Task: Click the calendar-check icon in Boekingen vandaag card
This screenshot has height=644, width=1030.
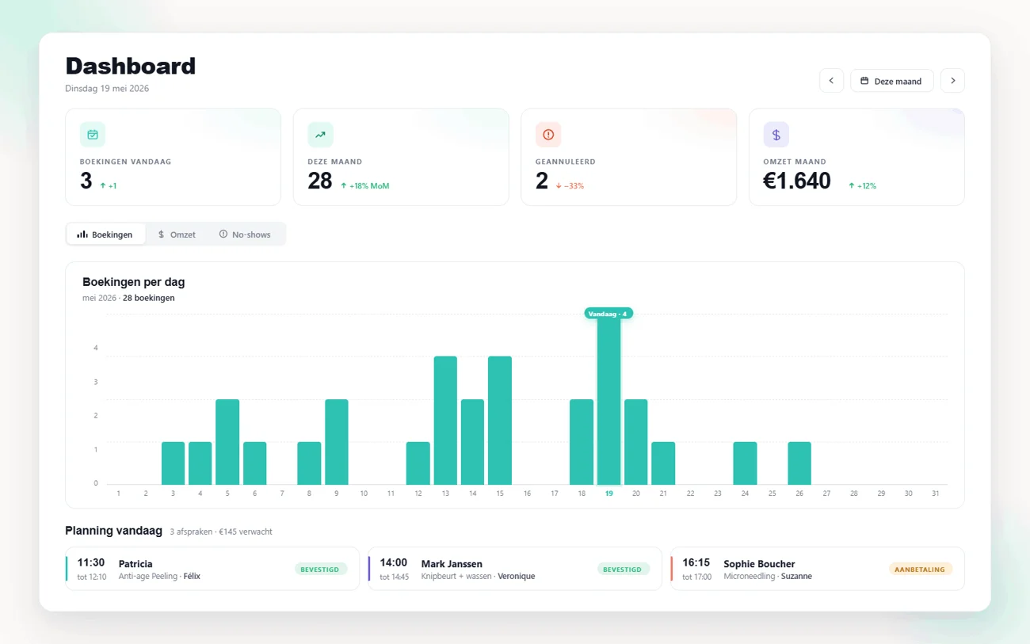Action: tap(93, 135)
